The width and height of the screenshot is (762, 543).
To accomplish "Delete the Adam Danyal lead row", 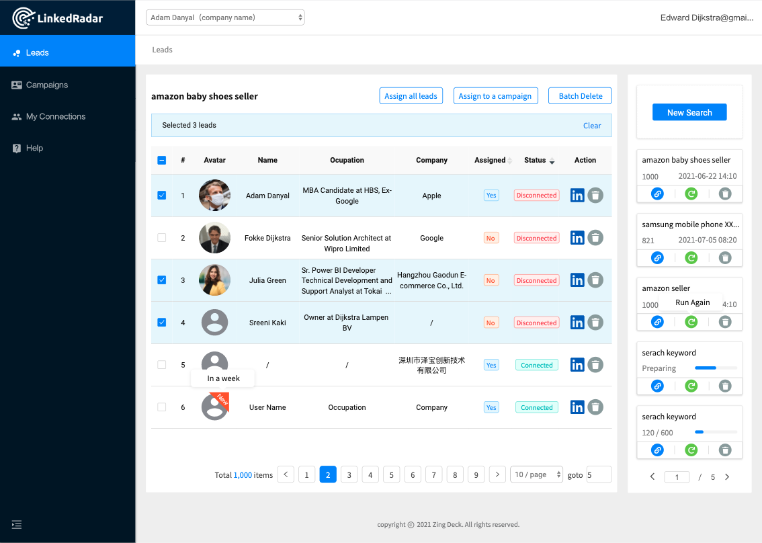I will [595, 196].
